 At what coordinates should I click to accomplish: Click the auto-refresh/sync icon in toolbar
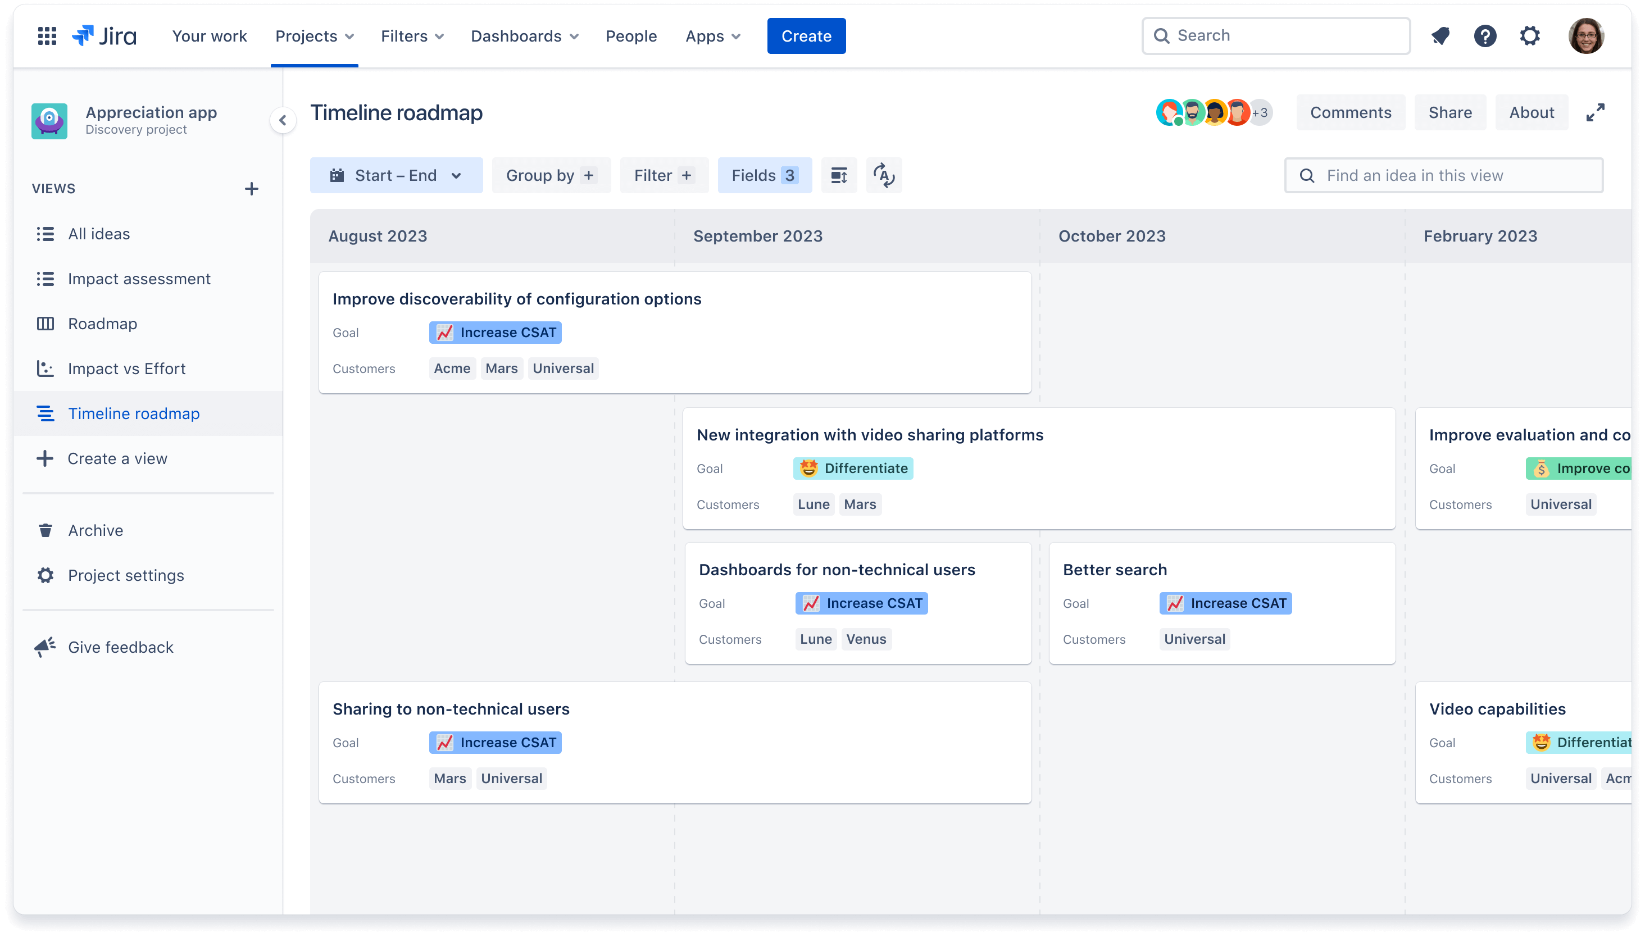(885, 175)
